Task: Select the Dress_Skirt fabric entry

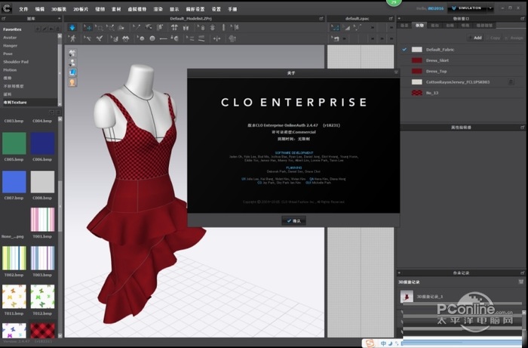Action: point(437,60)
